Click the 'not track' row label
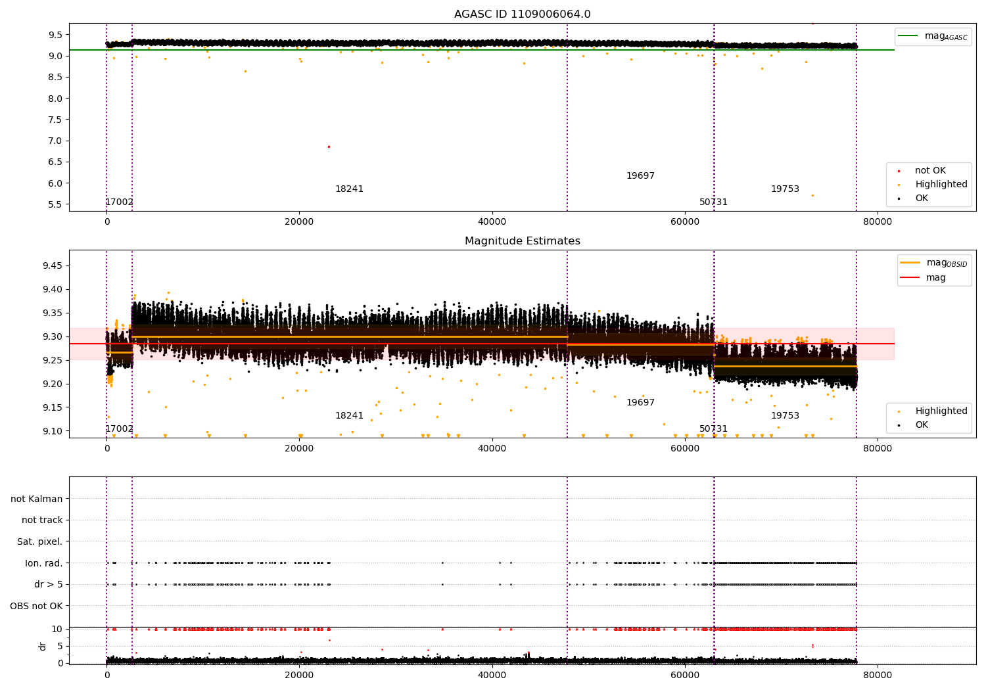 point(42,520)
